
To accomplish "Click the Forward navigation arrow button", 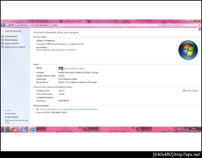I will click(7, 25).
